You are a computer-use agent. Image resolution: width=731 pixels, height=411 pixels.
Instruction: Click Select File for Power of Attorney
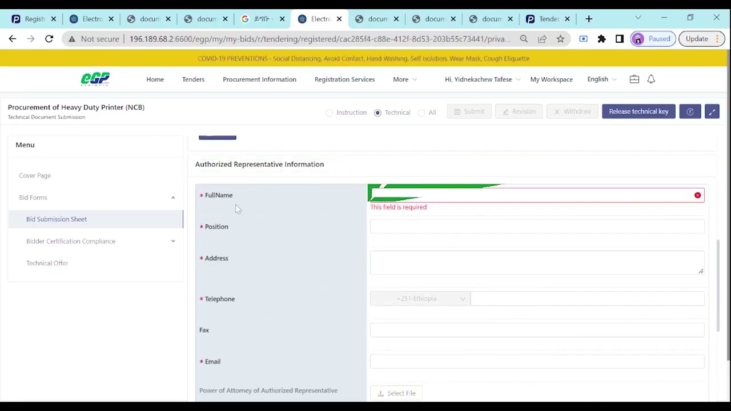(396, 393)
